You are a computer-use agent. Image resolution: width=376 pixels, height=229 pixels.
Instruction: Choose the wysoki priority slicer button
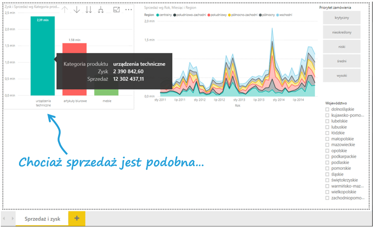342,75
